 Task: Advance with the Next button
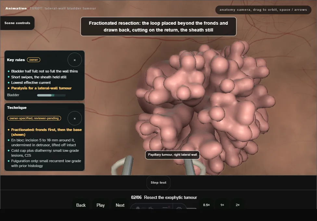pos(120,205)
